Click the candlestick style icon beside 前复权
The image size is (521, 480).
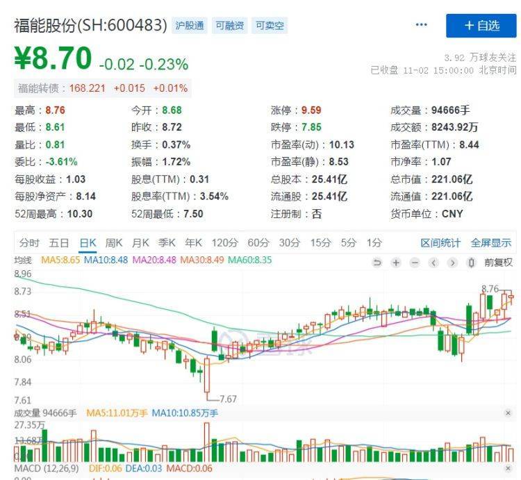pyautogui.click(x=471, y=263)
